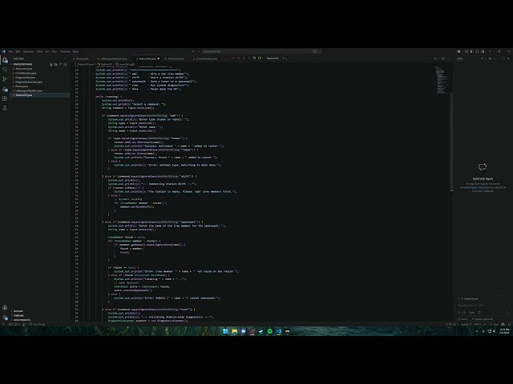Open the Search view in activity bar
The width and height of the screenshot is (513, 384).
click(5, 70)
